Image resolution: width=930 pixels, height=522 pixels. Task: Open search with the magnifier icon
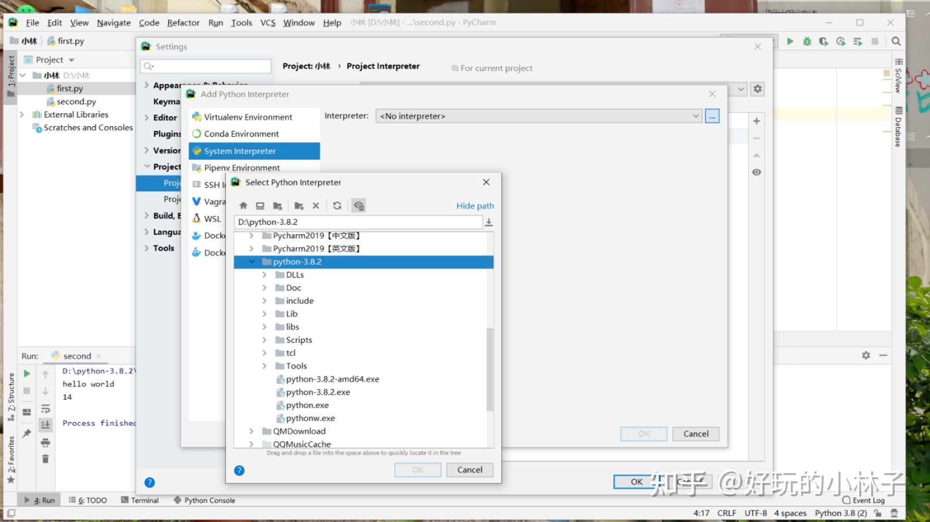click(896, 41)
